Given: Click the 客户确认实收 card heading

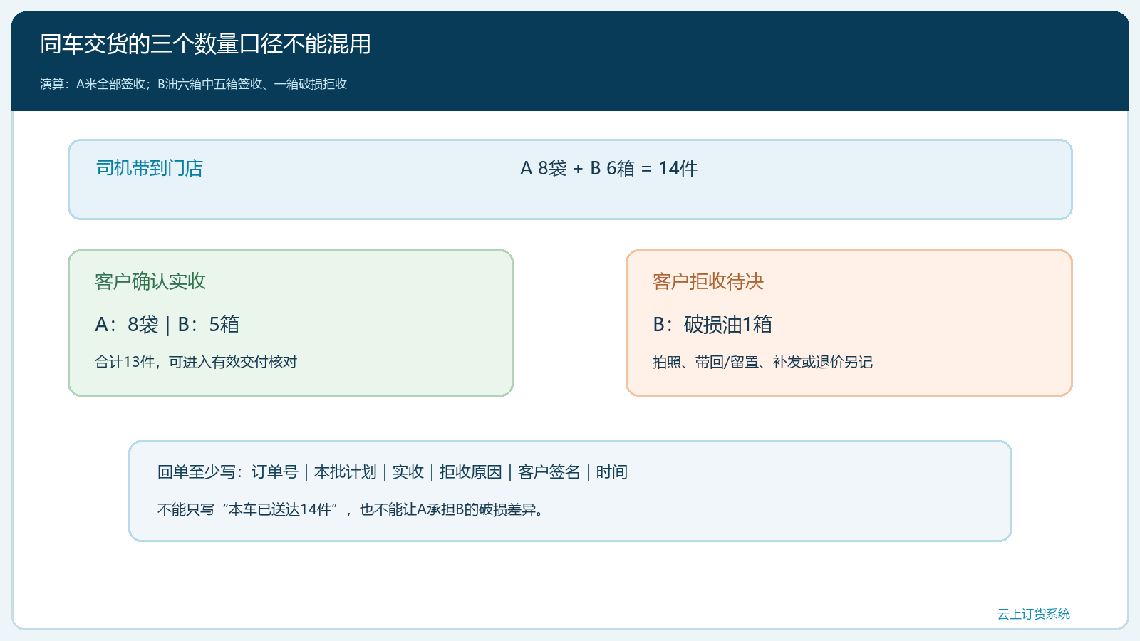Looking at the screenshot, I should pos(150,281).
